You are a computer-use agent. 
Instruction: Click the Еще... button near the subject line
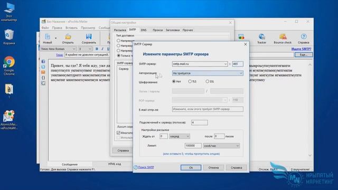click(304, 55)
